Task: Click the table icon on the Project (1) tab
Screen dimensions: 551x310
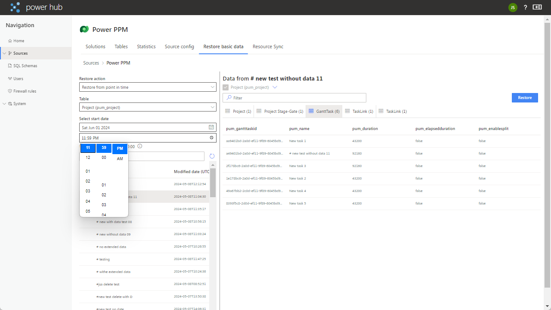Action: [228, 111]
